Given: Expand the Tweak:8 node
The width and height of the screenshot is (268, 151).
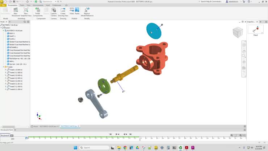Looking at the screenshot, I should click(5, 89).
